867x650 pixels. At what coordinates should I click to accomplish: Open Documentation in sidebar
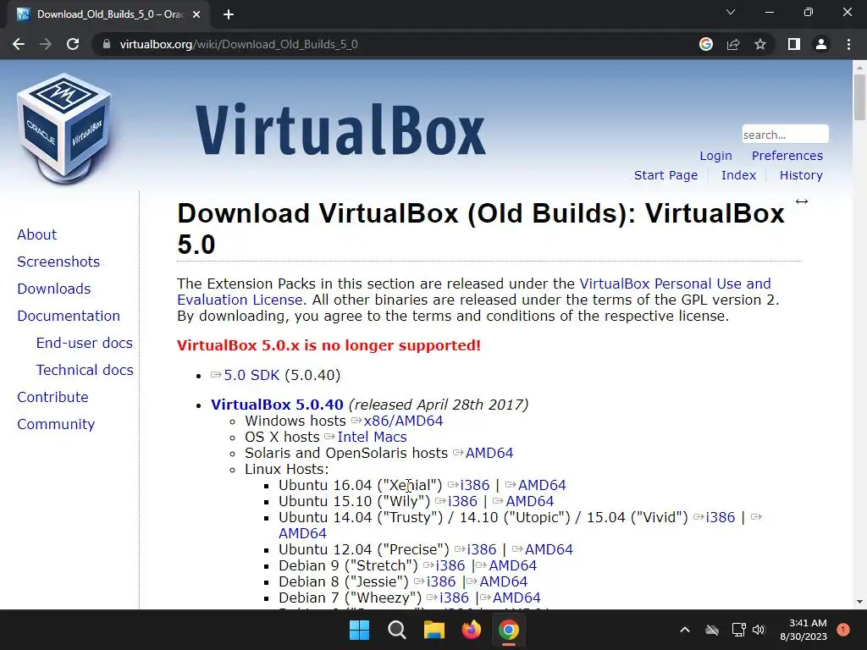[69, 316]
